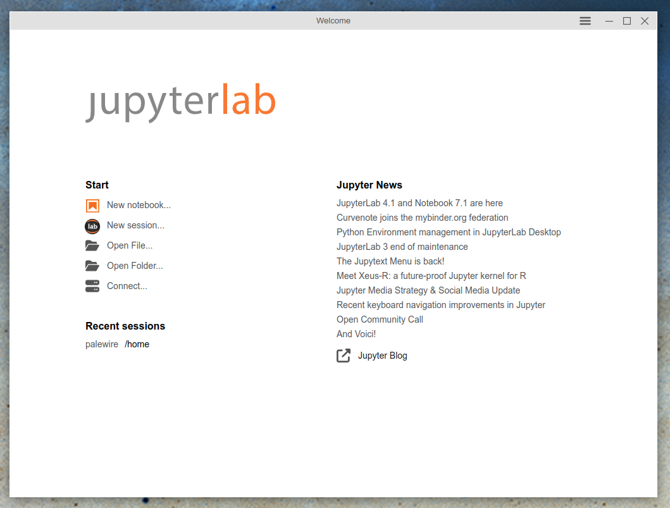Minimize the Welcome window

click(609, 21)
